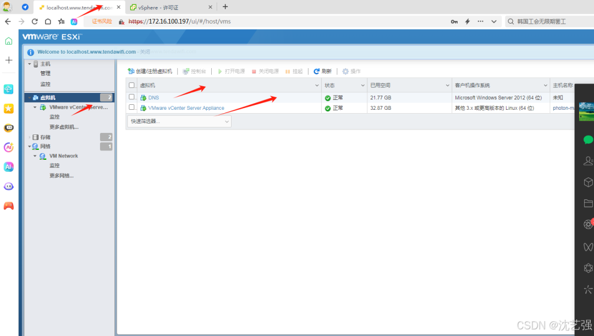Switch to the vSphere license browser tab

[x=171, y=7]
